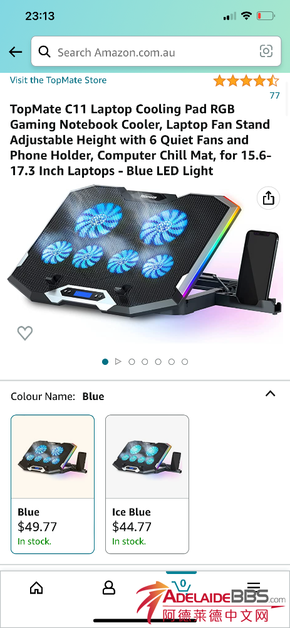View star rating reviews

[246, 81]
